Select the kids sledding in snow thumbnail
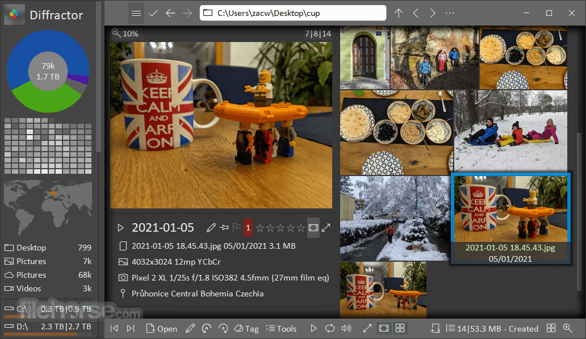 (510, 131)
